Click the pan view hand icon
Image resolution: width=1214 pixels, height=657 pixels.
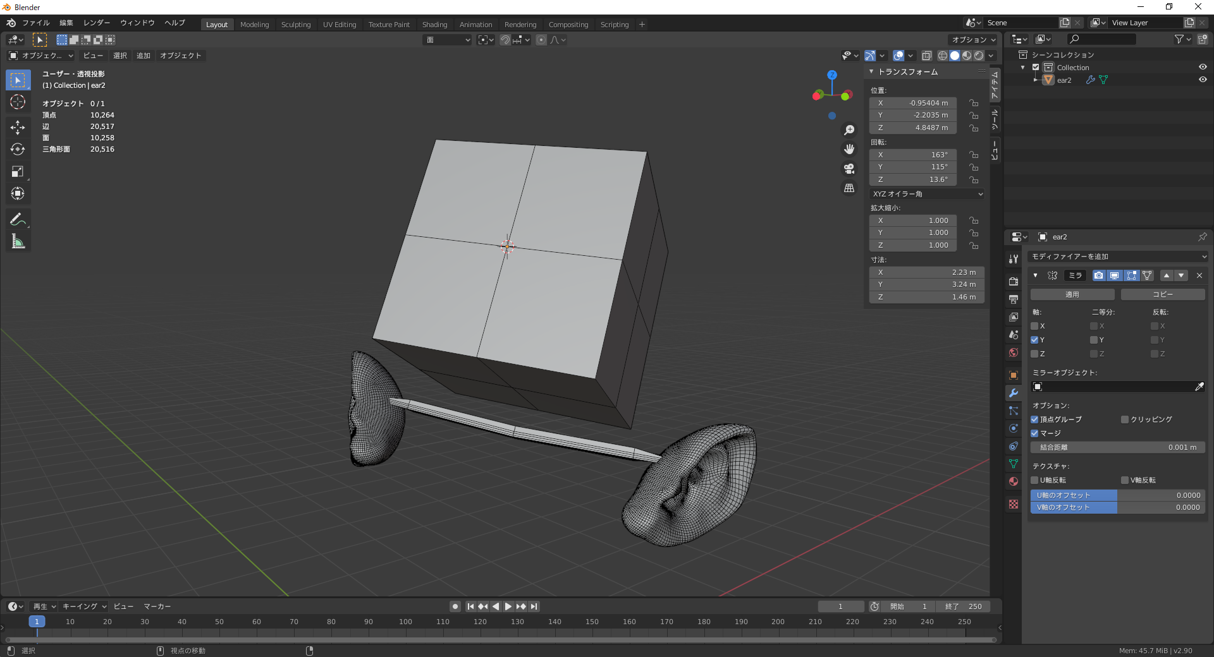pyautogui.click(x=849, y=149)
